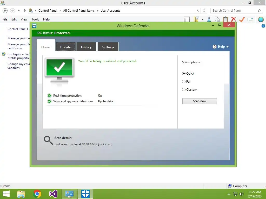The height and width of the screenshot is (199, 266).
Task: Click the Virus and spyware definitions check icon
Action: click(x=49, y=101)
